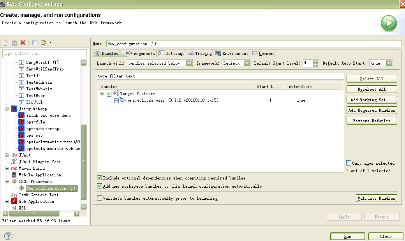
Task: Uncheck the org.eclipse.osgi bundle checkbox
Action: (116, 101)
